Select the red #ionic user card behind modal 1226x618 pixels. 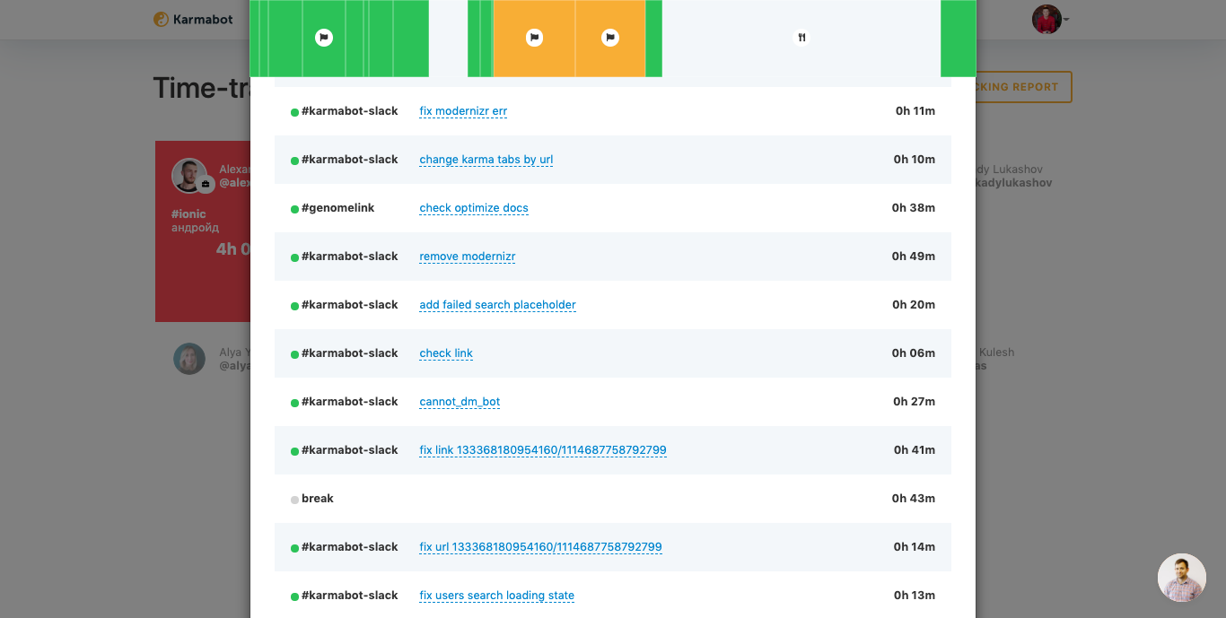click(202, 231)
